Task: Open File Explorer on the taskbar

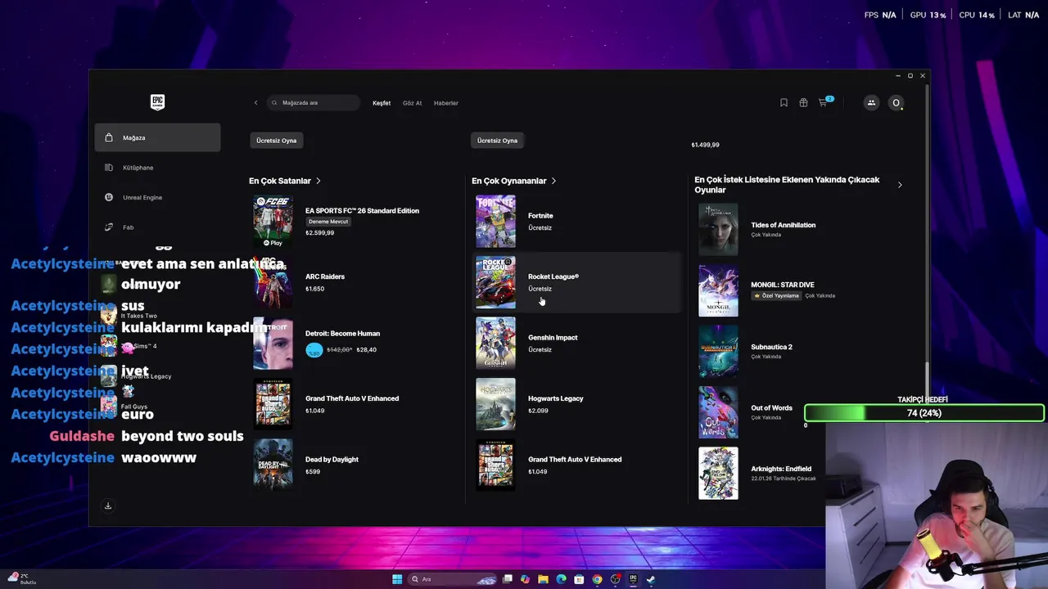Action: (x=543, y=579)
